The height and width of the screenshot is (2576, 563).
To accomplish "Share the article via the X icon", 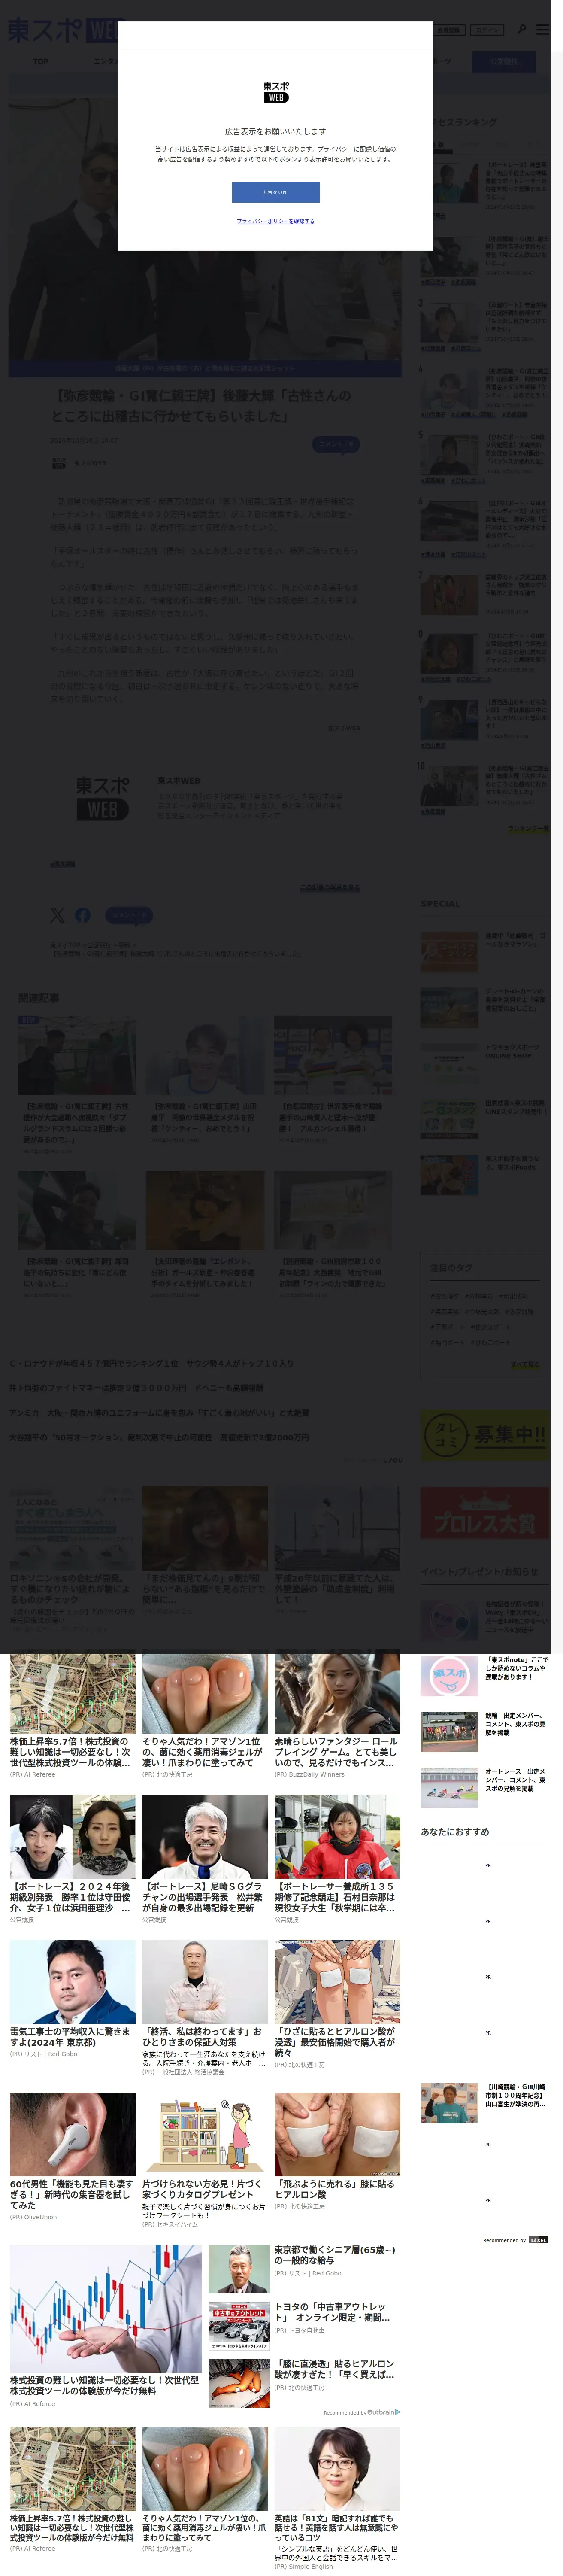I will point(57,915).
